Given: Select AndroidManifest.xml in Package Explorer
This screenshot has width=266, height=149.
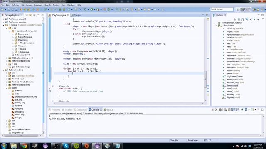Looking at the screenshot, I should tap(21, 130).
